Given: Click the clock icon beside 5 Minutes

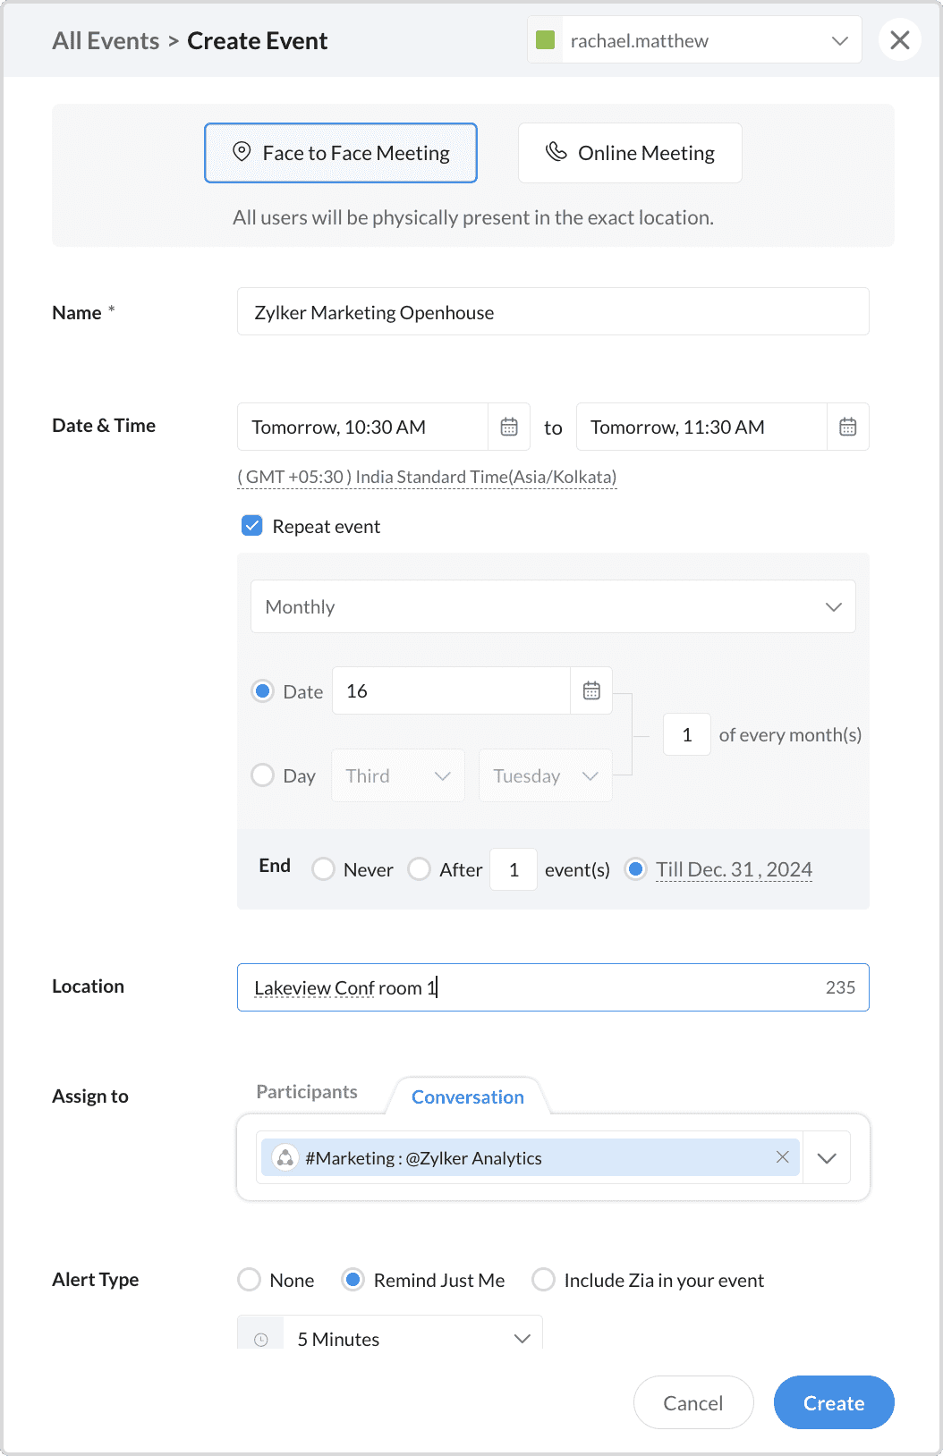Looking at the screenshot, I should pos(261,1339).
